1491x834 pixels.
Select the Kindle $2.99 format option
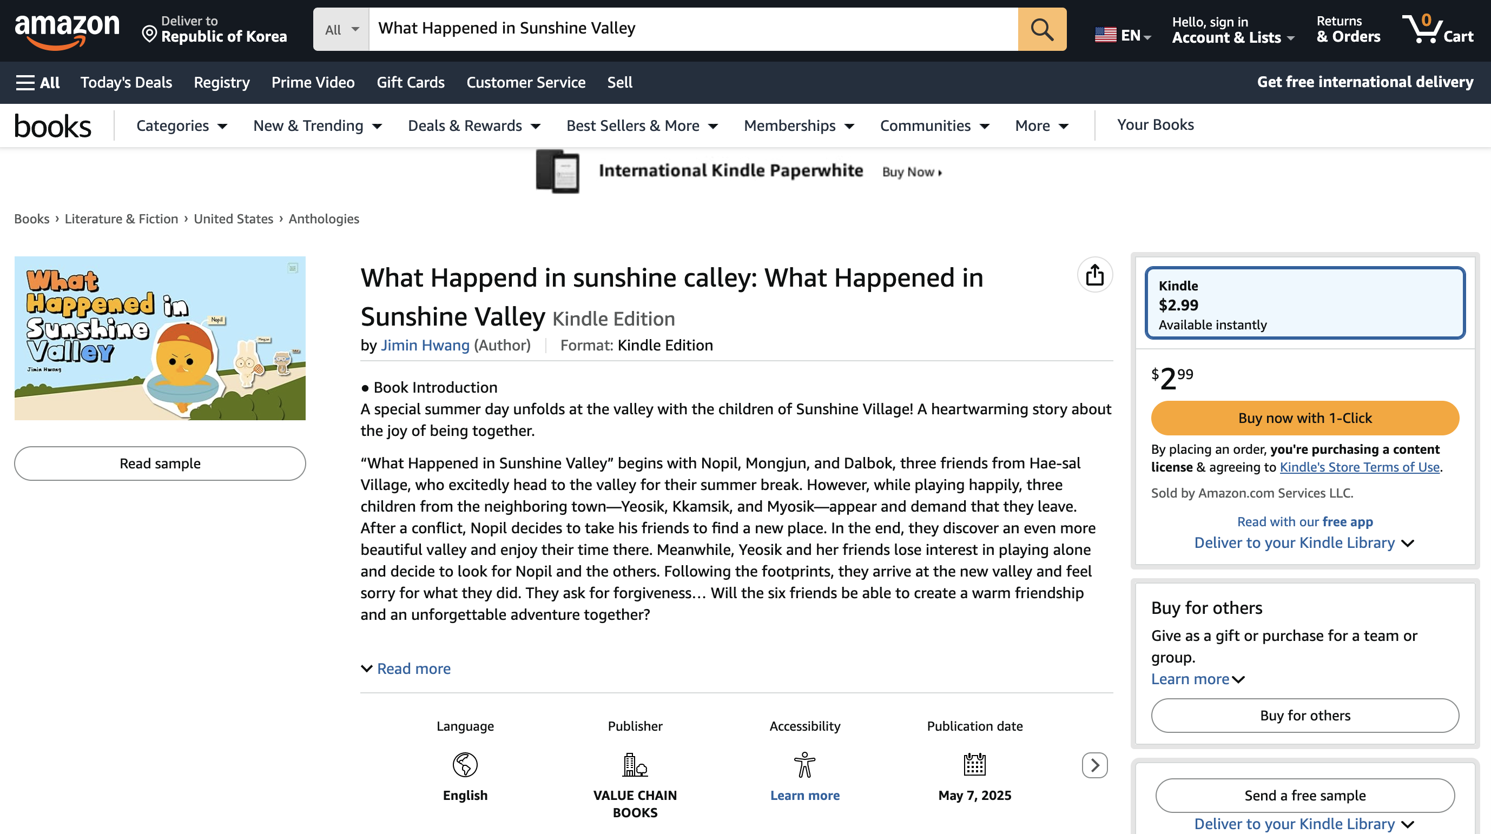(x=1305, y=303)
